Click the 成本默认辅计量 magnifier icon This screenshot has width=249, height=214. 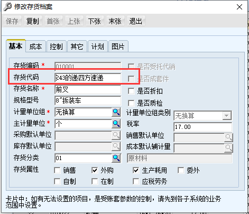(x=228, y=148)
